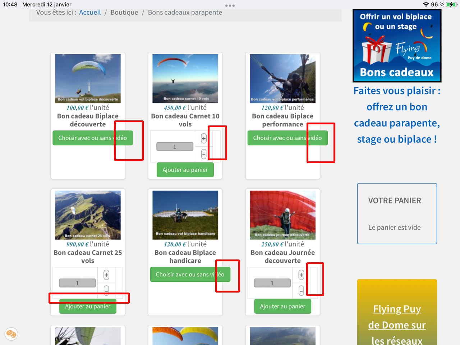Select Bon cadeau Biplace performance title

(282, 120)
